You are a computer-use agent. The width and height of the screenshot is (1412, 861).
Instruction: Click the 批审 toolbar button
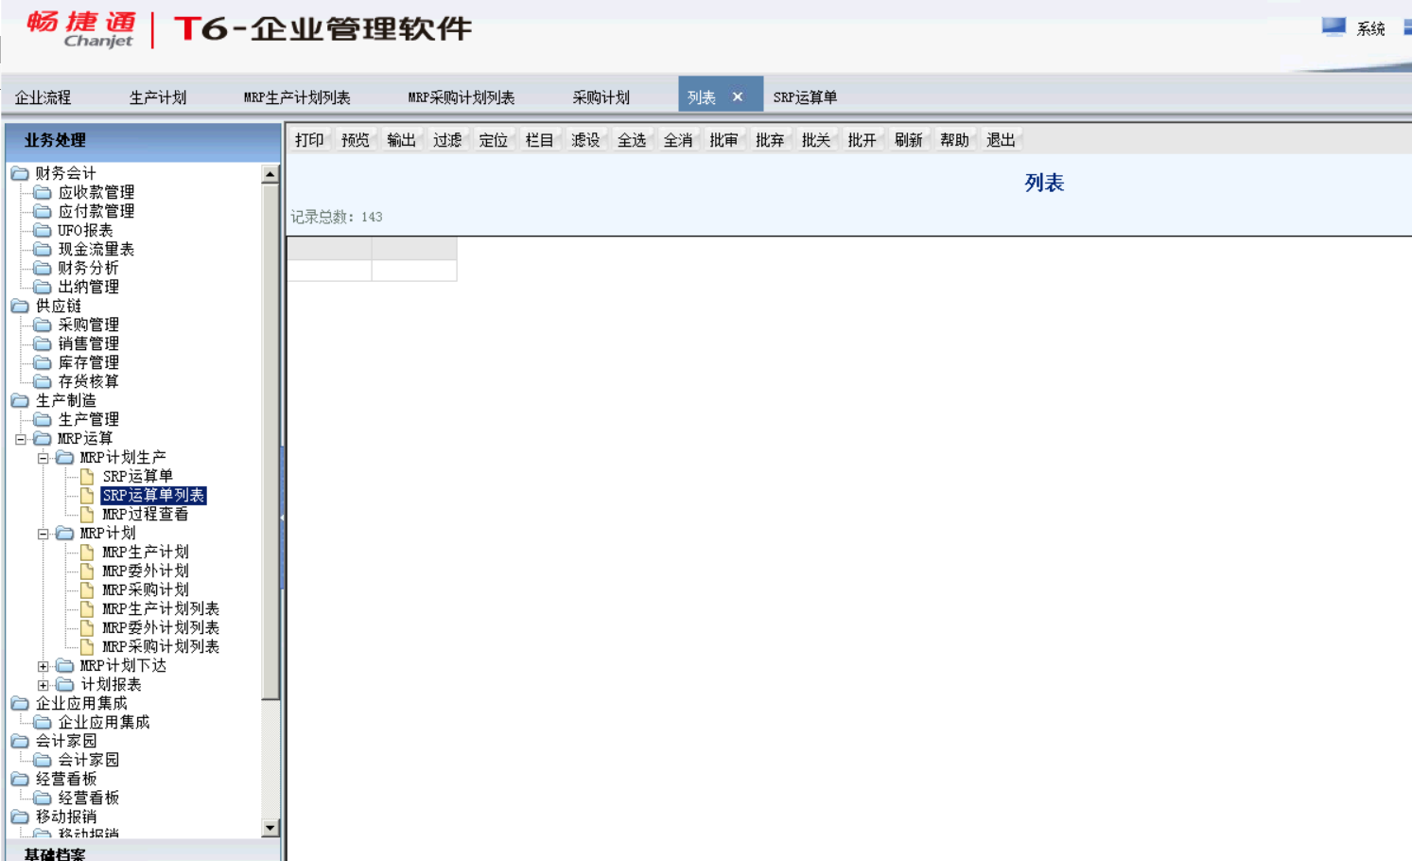point(724,140)
